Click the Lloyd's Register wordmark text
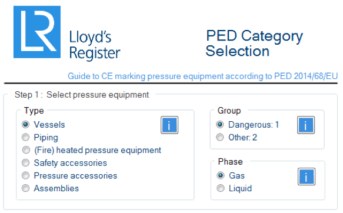343x213 pixels. tap(95, 45)
